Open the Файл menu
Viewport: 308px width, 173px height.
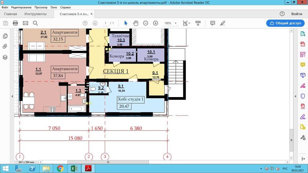click(5, 7)
